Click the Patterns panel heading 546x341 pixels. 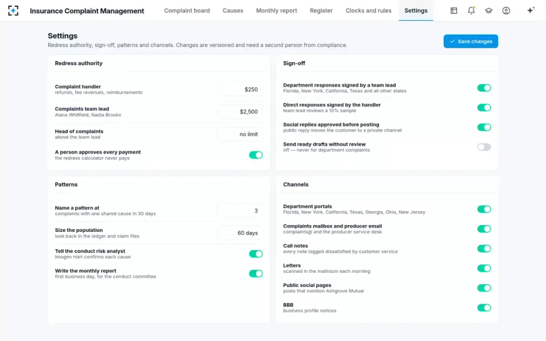[x=66, y=185]
